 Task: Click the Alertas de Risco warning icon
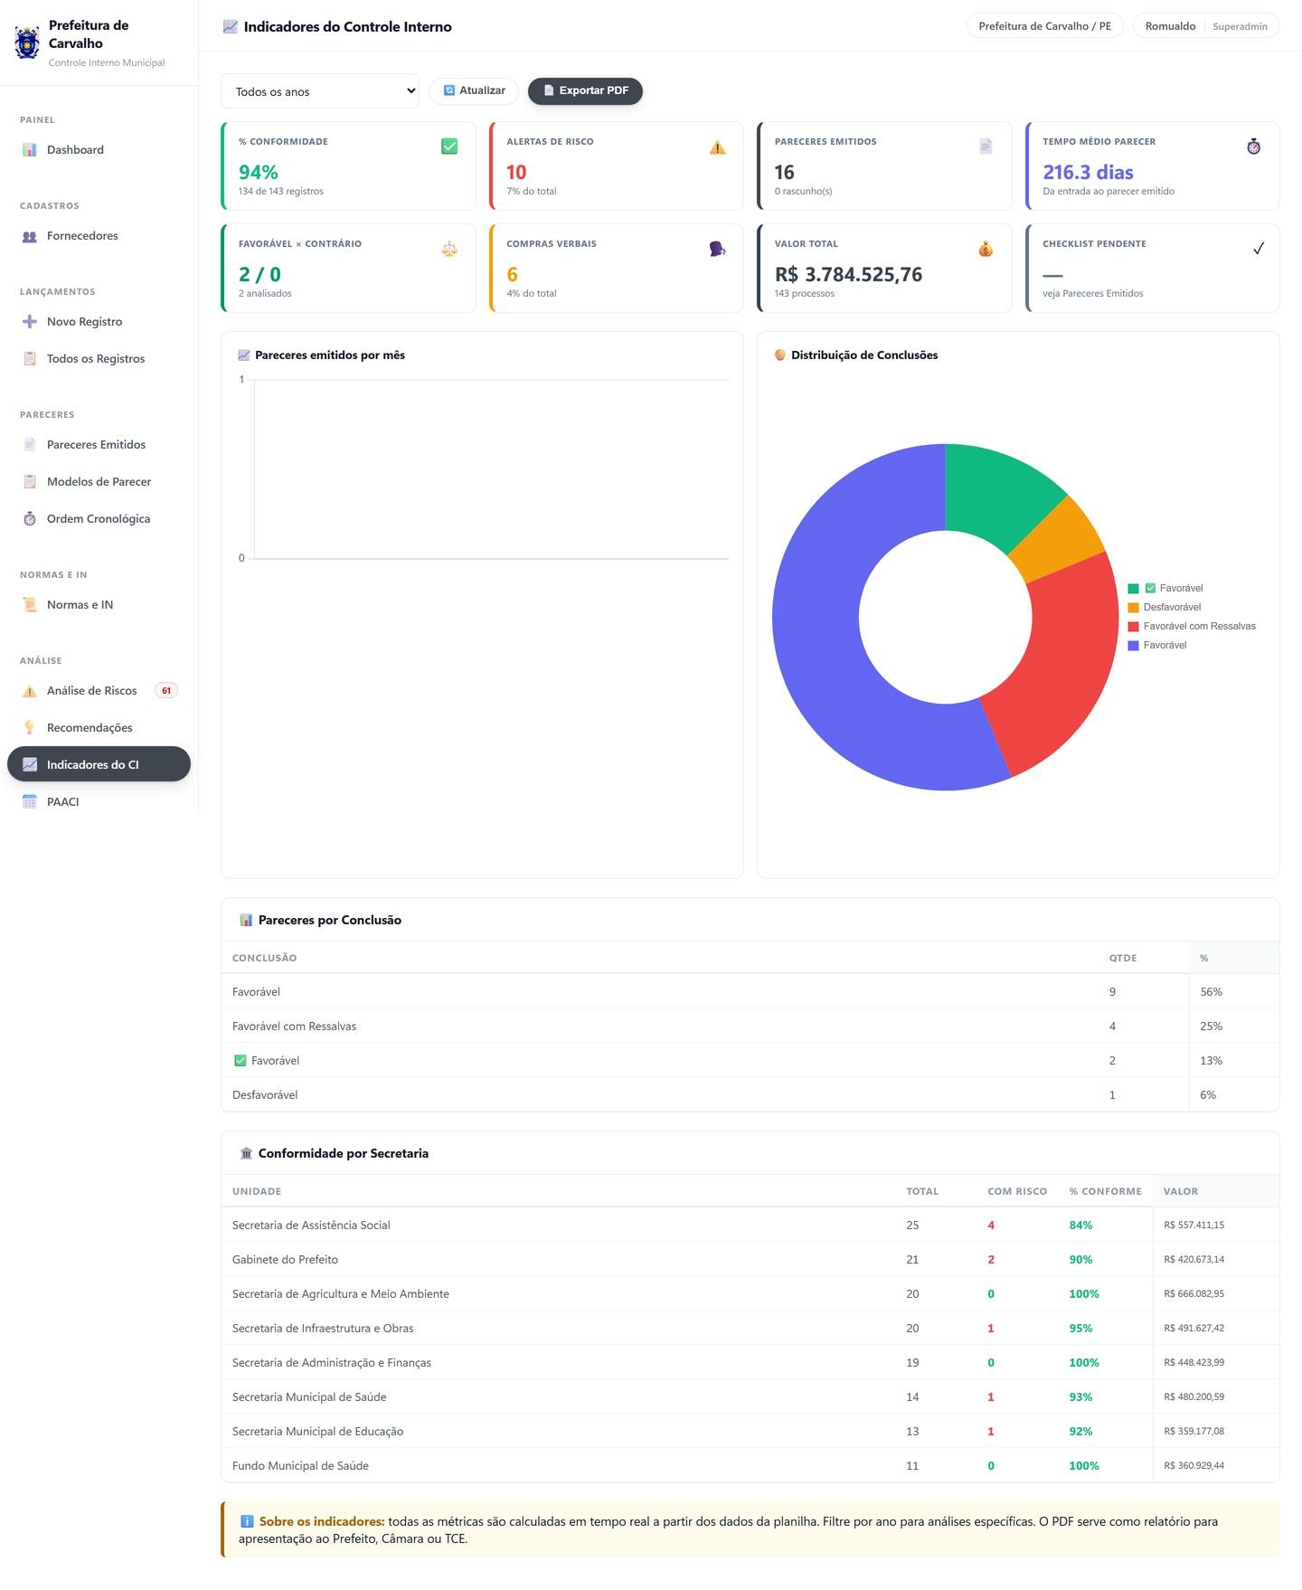click(717, 147)
